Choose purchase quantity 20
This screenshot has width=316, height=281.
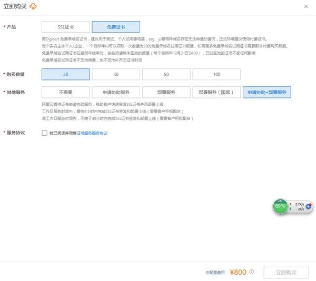coord(66,75)
